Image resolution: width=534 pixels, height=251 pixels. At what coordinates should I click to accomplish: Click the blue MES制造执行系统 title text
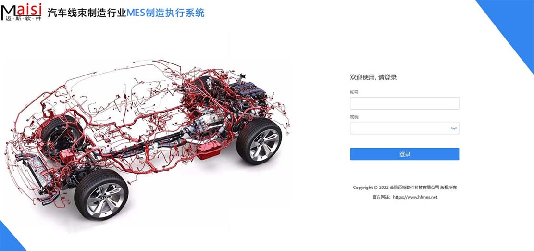[165, 13]
